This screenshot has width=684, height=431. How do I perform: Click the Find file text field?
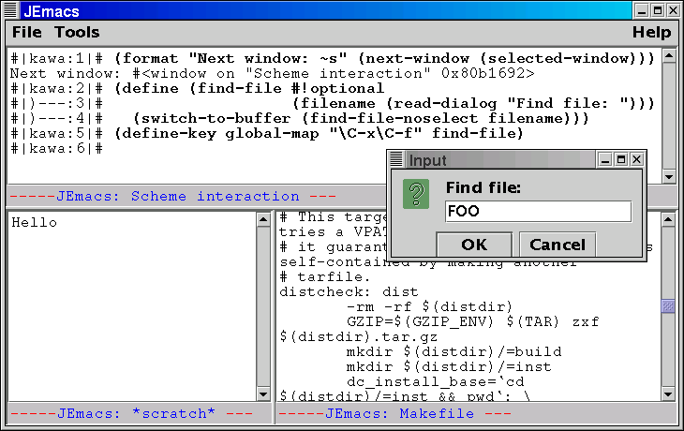(538, 211)
